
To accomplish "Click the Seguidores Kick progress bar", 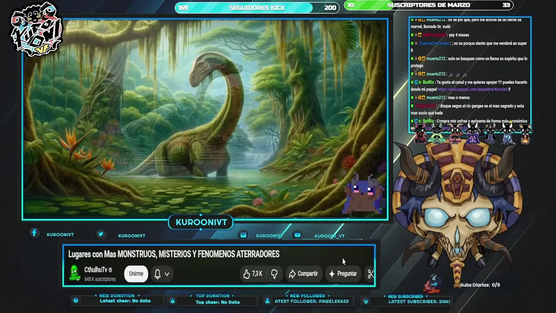I will (256, 8).
